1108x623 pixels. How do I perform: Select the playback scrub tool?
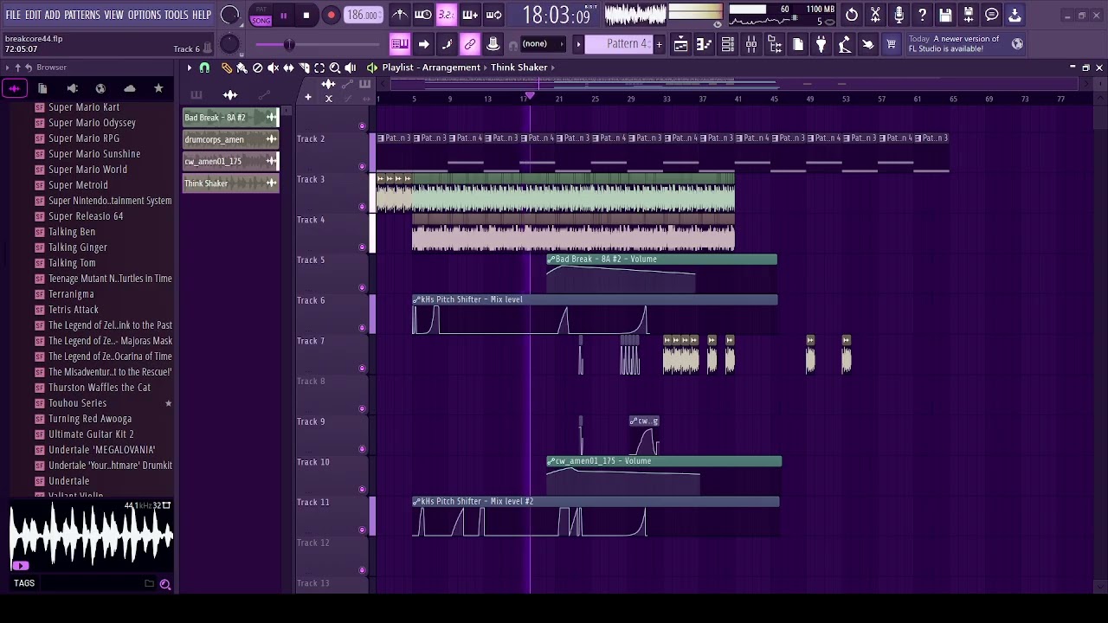pos(351,67)
